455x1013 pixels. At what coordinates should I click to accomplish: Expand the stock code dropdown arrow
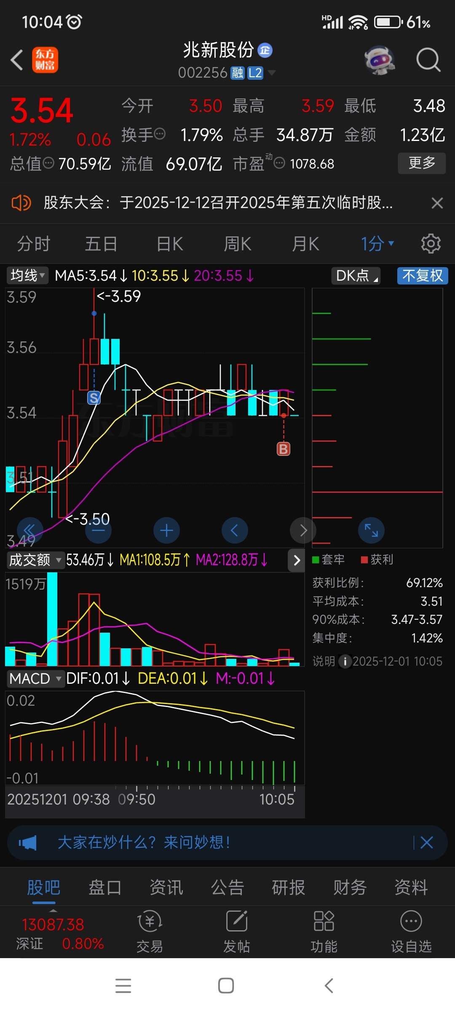272,73
